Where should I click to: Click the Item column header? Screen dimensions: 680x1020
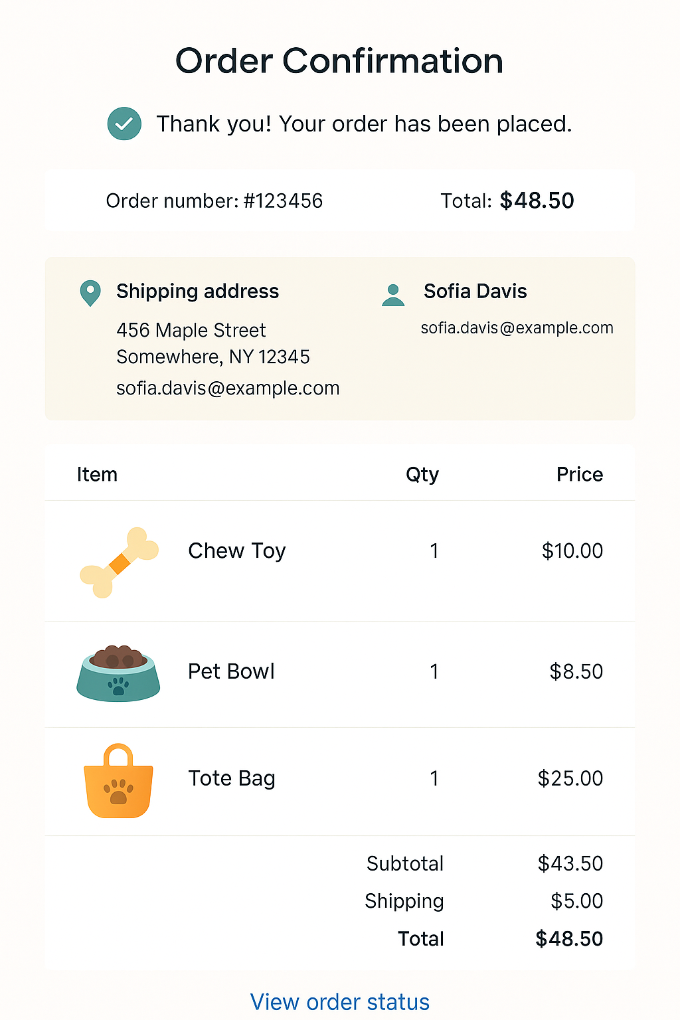(97, 474)
